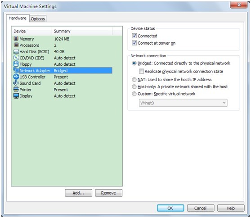This screenshot has height=218, width=251.
Task: Select the Bridged network connection option
Action: click(x=134, y=63)
